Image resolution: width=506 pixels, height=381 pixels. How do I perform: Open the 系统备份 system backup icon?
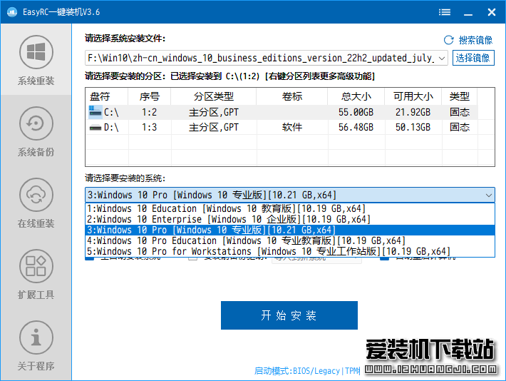[x=36, y=123]
